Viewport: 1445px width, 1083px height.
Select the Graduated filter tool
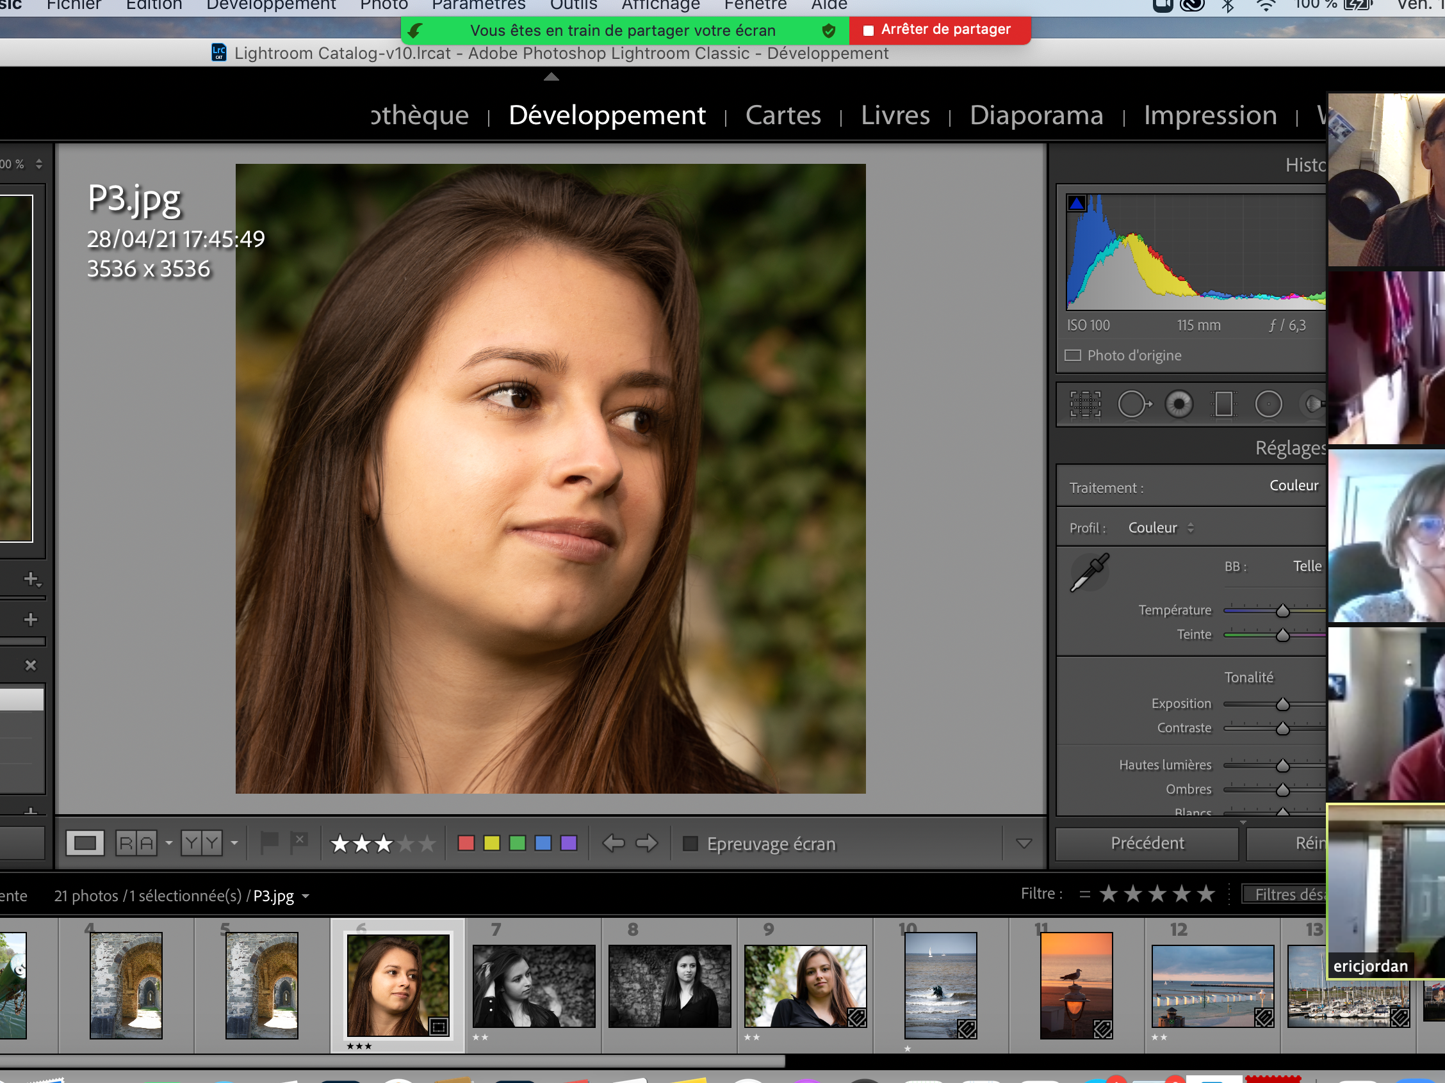coord(1223,404)
